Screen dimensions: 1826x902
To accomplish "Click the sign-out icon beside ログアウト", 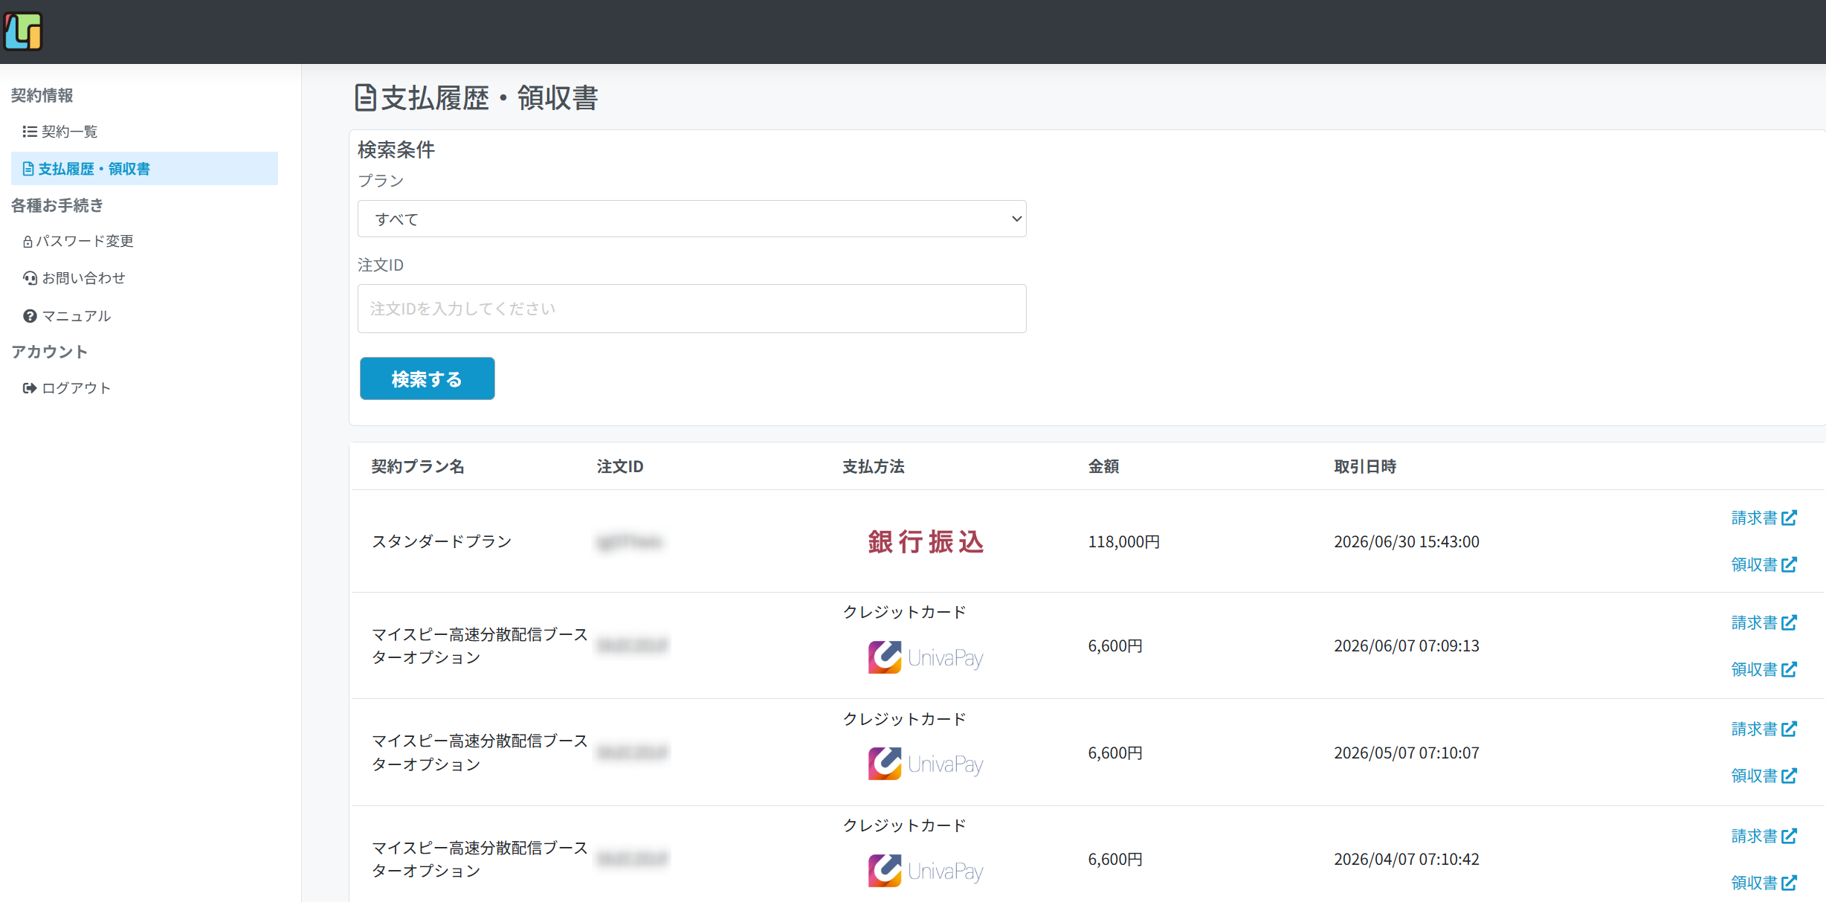I will click(30, 388).
